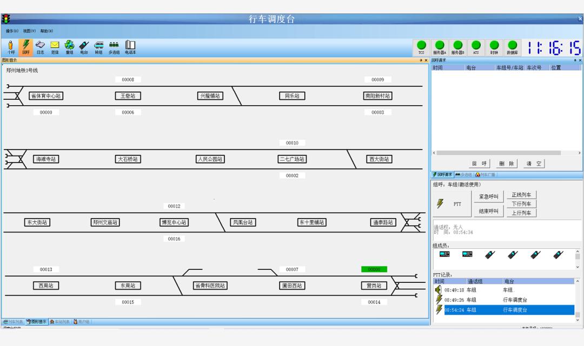Pin the 回呼请求 panel using pin icon
This screenshot has height=346, width=584.
575,60
